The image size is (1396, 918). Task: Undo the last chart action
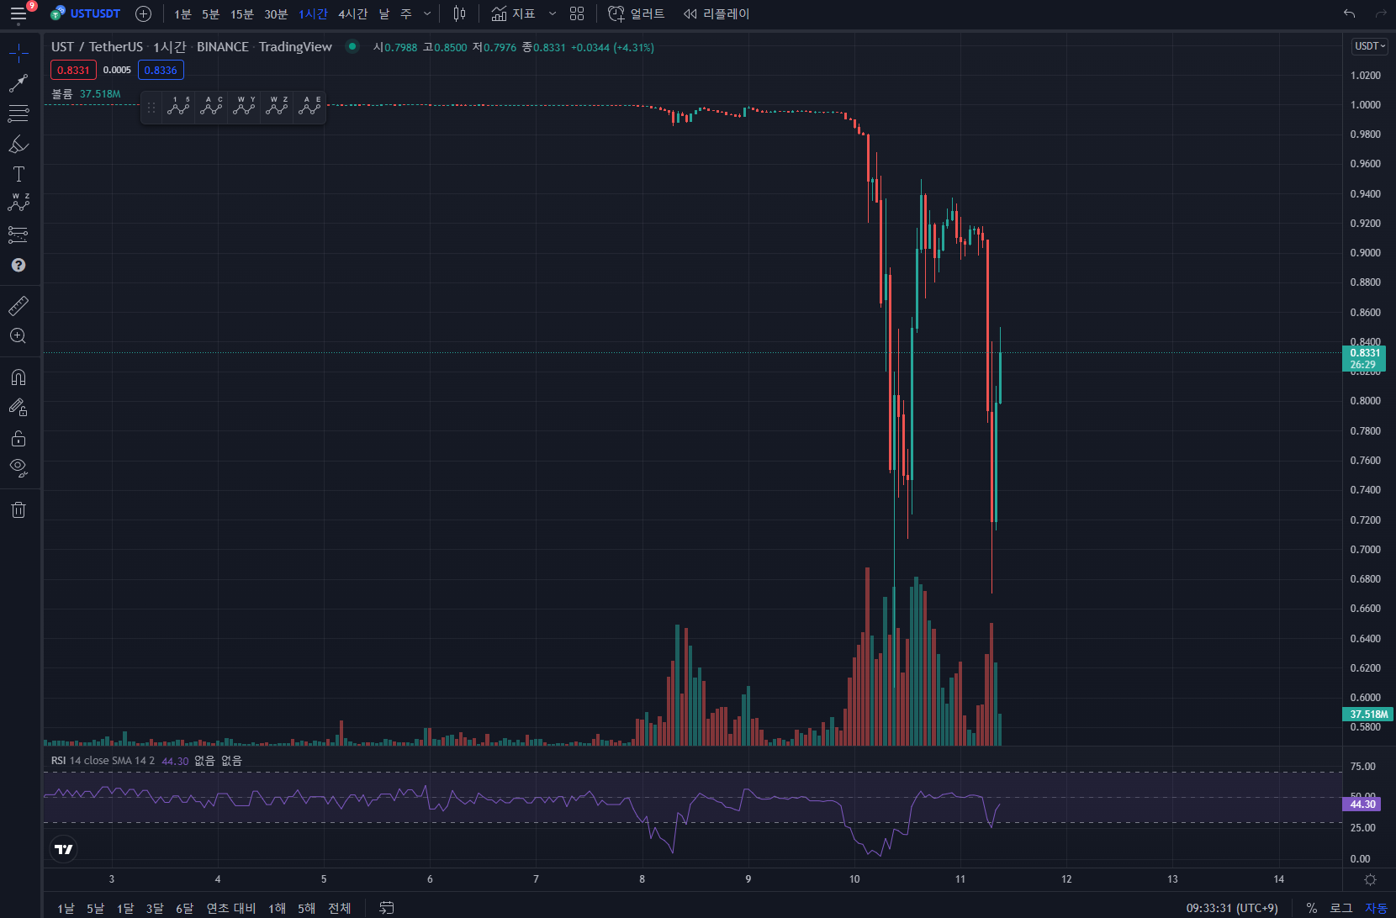pos(1350,13)
